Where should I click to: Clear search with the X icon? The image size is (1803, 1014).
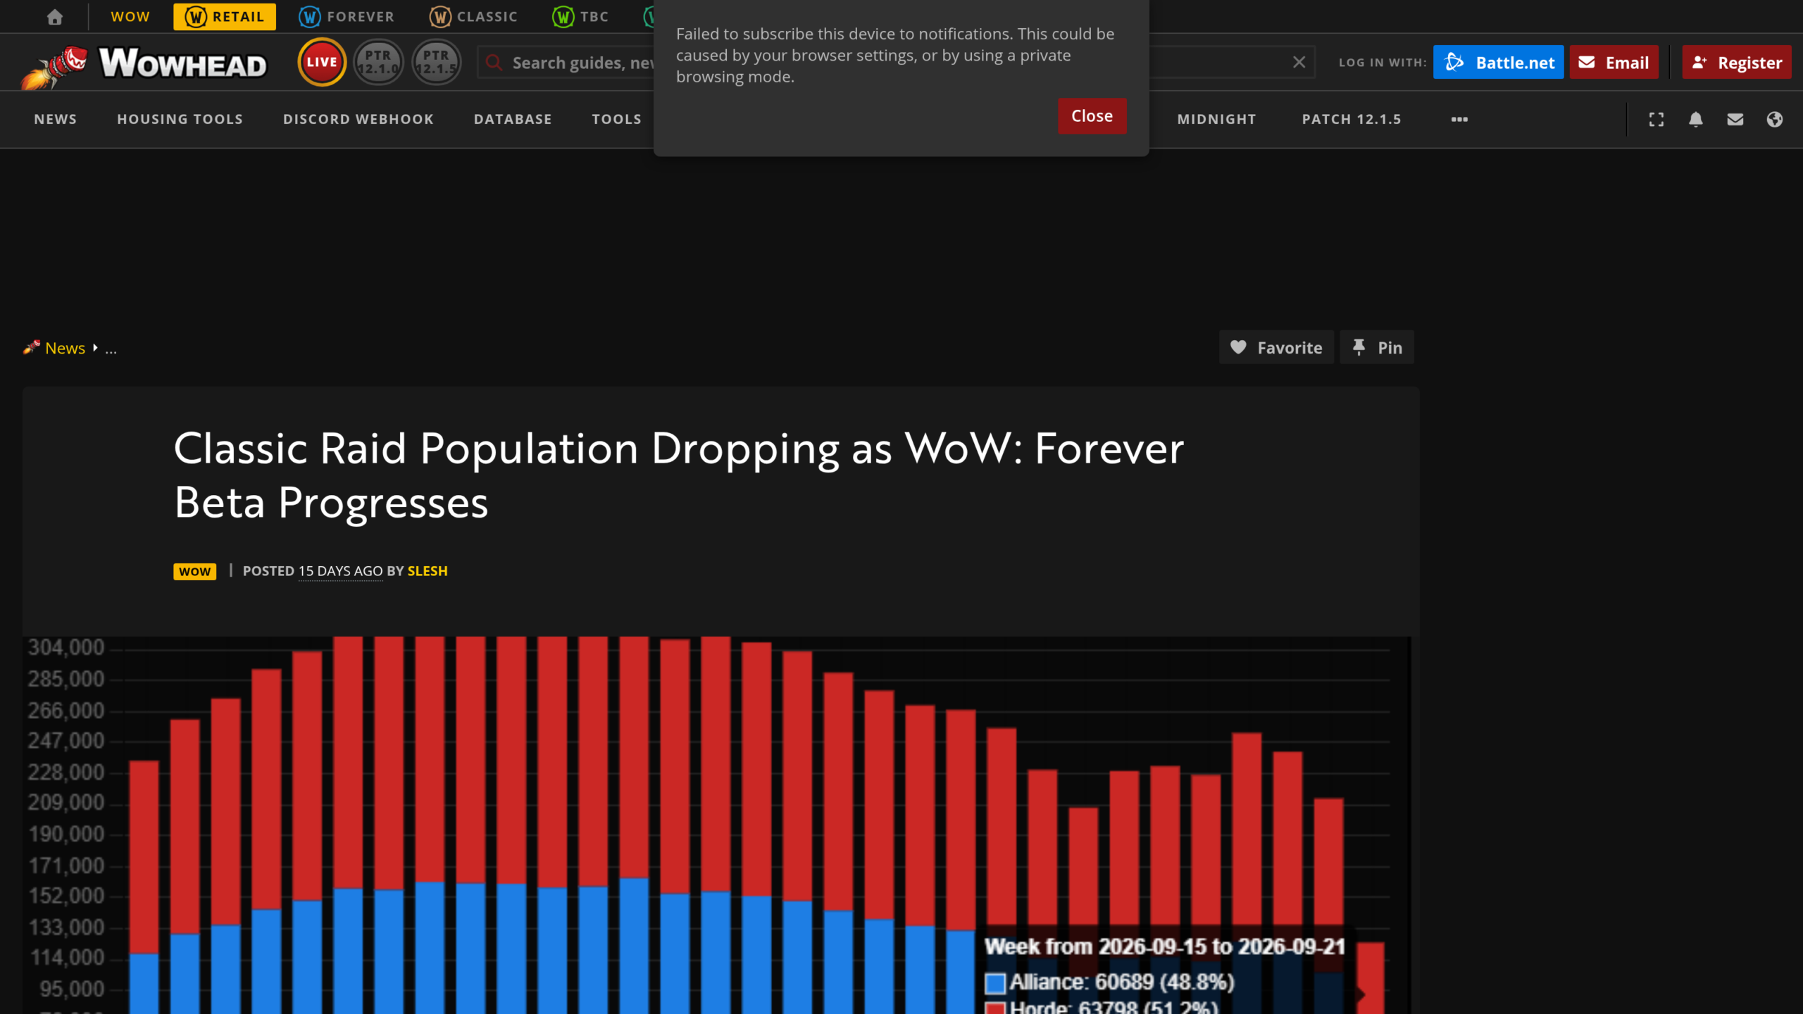1299,62
